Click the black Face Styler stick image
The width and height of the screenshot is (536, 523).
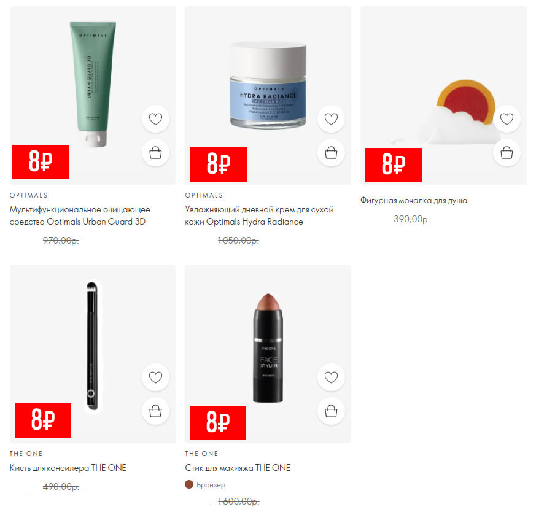[x=268, y=347]
